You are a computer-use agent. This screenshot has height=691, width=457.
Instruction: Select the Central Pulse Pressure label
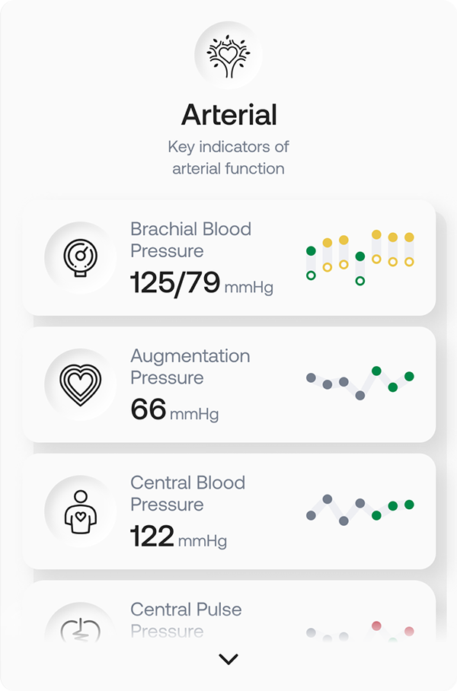(x=186, y=619)
